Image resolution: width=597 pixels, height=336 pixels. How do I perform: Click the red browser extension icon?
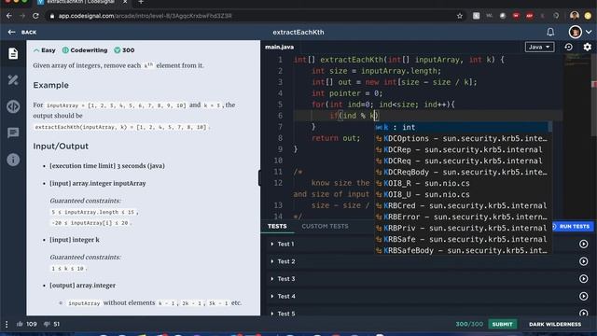click(x=516, y=16)
